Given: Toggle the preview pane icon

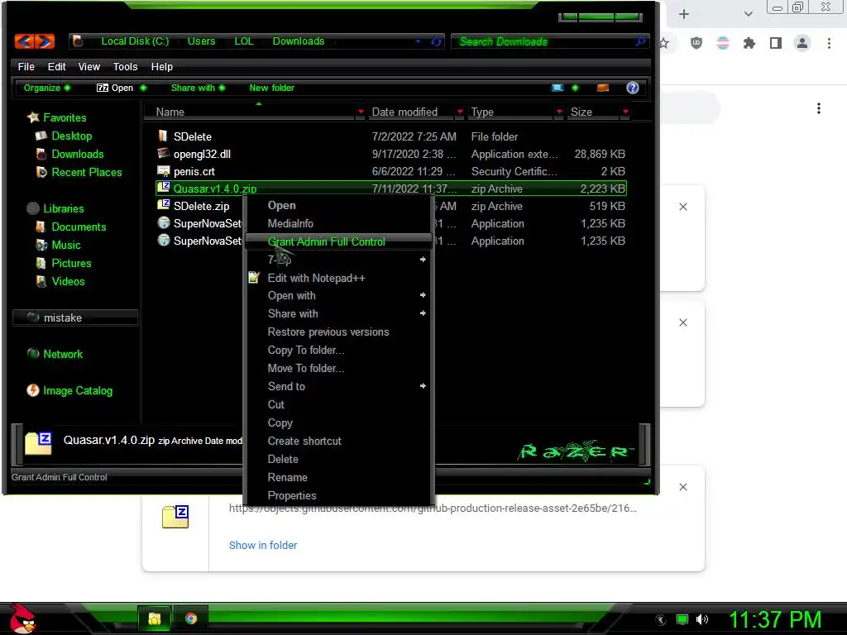Looking at the screenshot, I should 603,88.
